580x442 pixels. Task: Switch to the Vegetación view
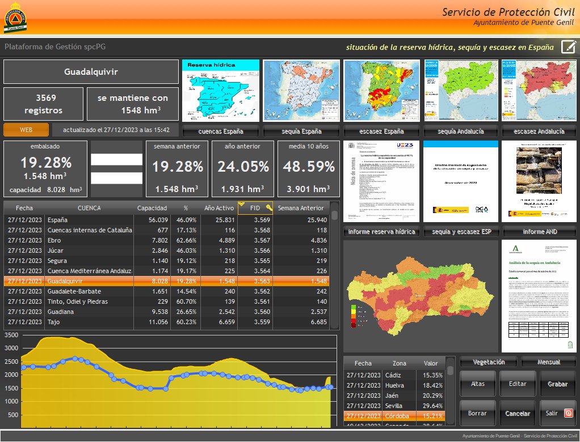[489, 362]
